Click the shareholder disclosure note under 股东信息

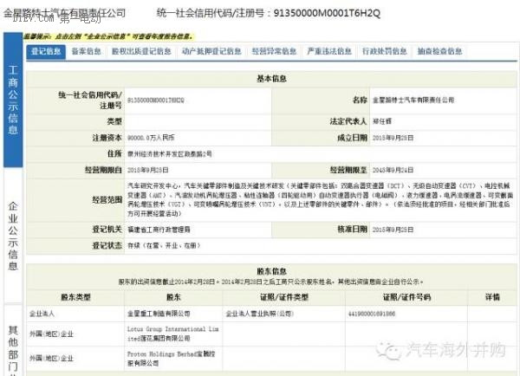[271, 282]
